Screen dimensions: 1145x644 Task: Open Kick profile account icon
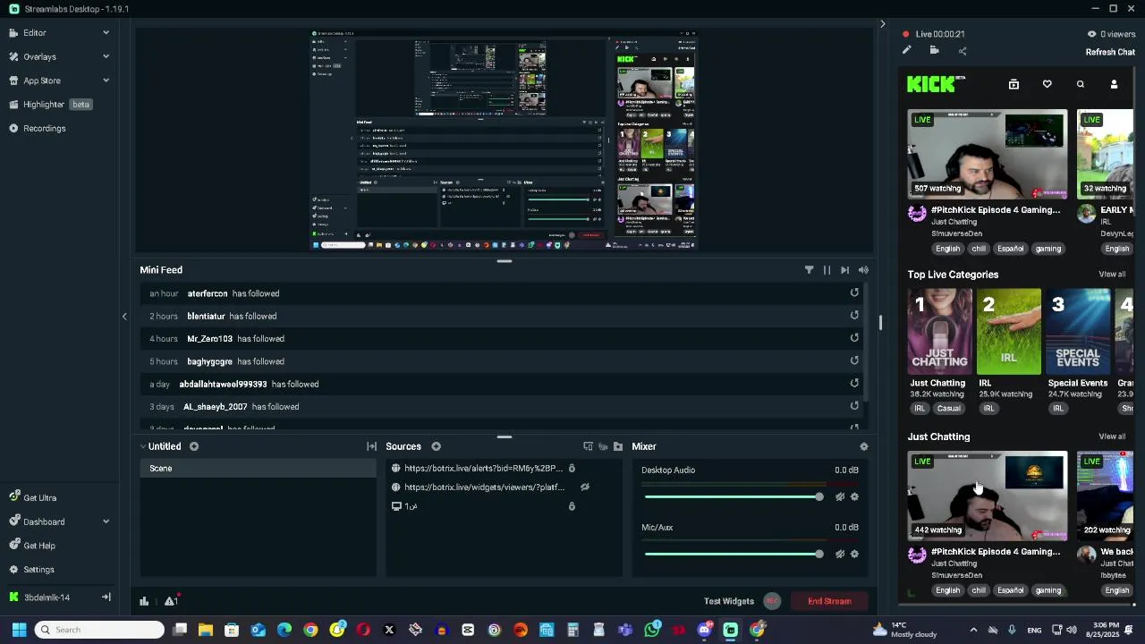(1114, 84)
